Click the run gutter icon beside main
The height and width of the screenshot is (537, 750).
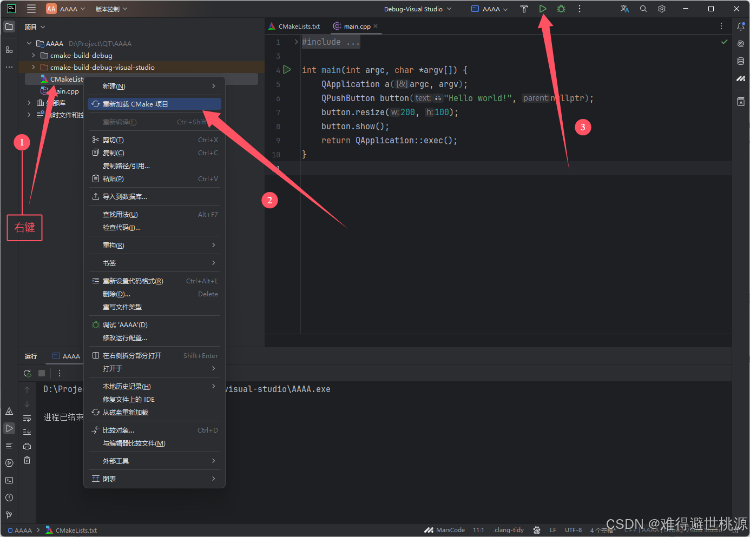(287, 70)
